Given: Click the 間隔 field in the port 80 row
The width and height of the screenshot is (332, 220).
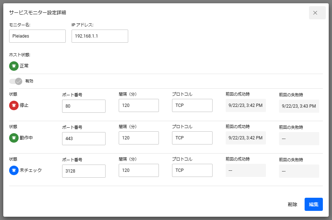Looking at the screenshot, I should 139,105.
